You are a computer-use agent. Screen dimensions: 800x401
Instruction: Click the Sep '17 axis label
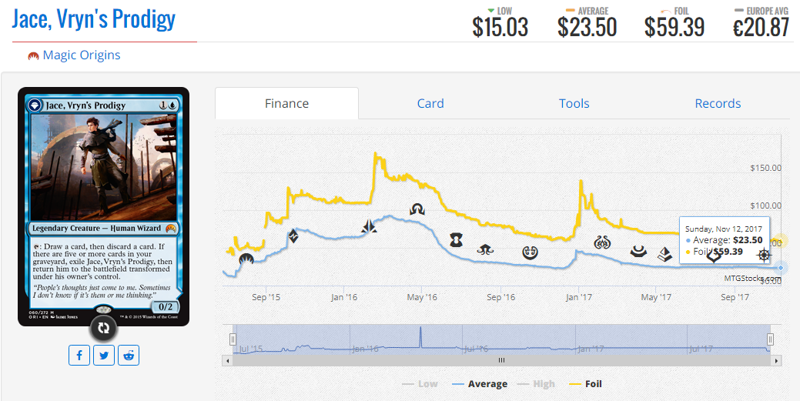click(735, 297)
